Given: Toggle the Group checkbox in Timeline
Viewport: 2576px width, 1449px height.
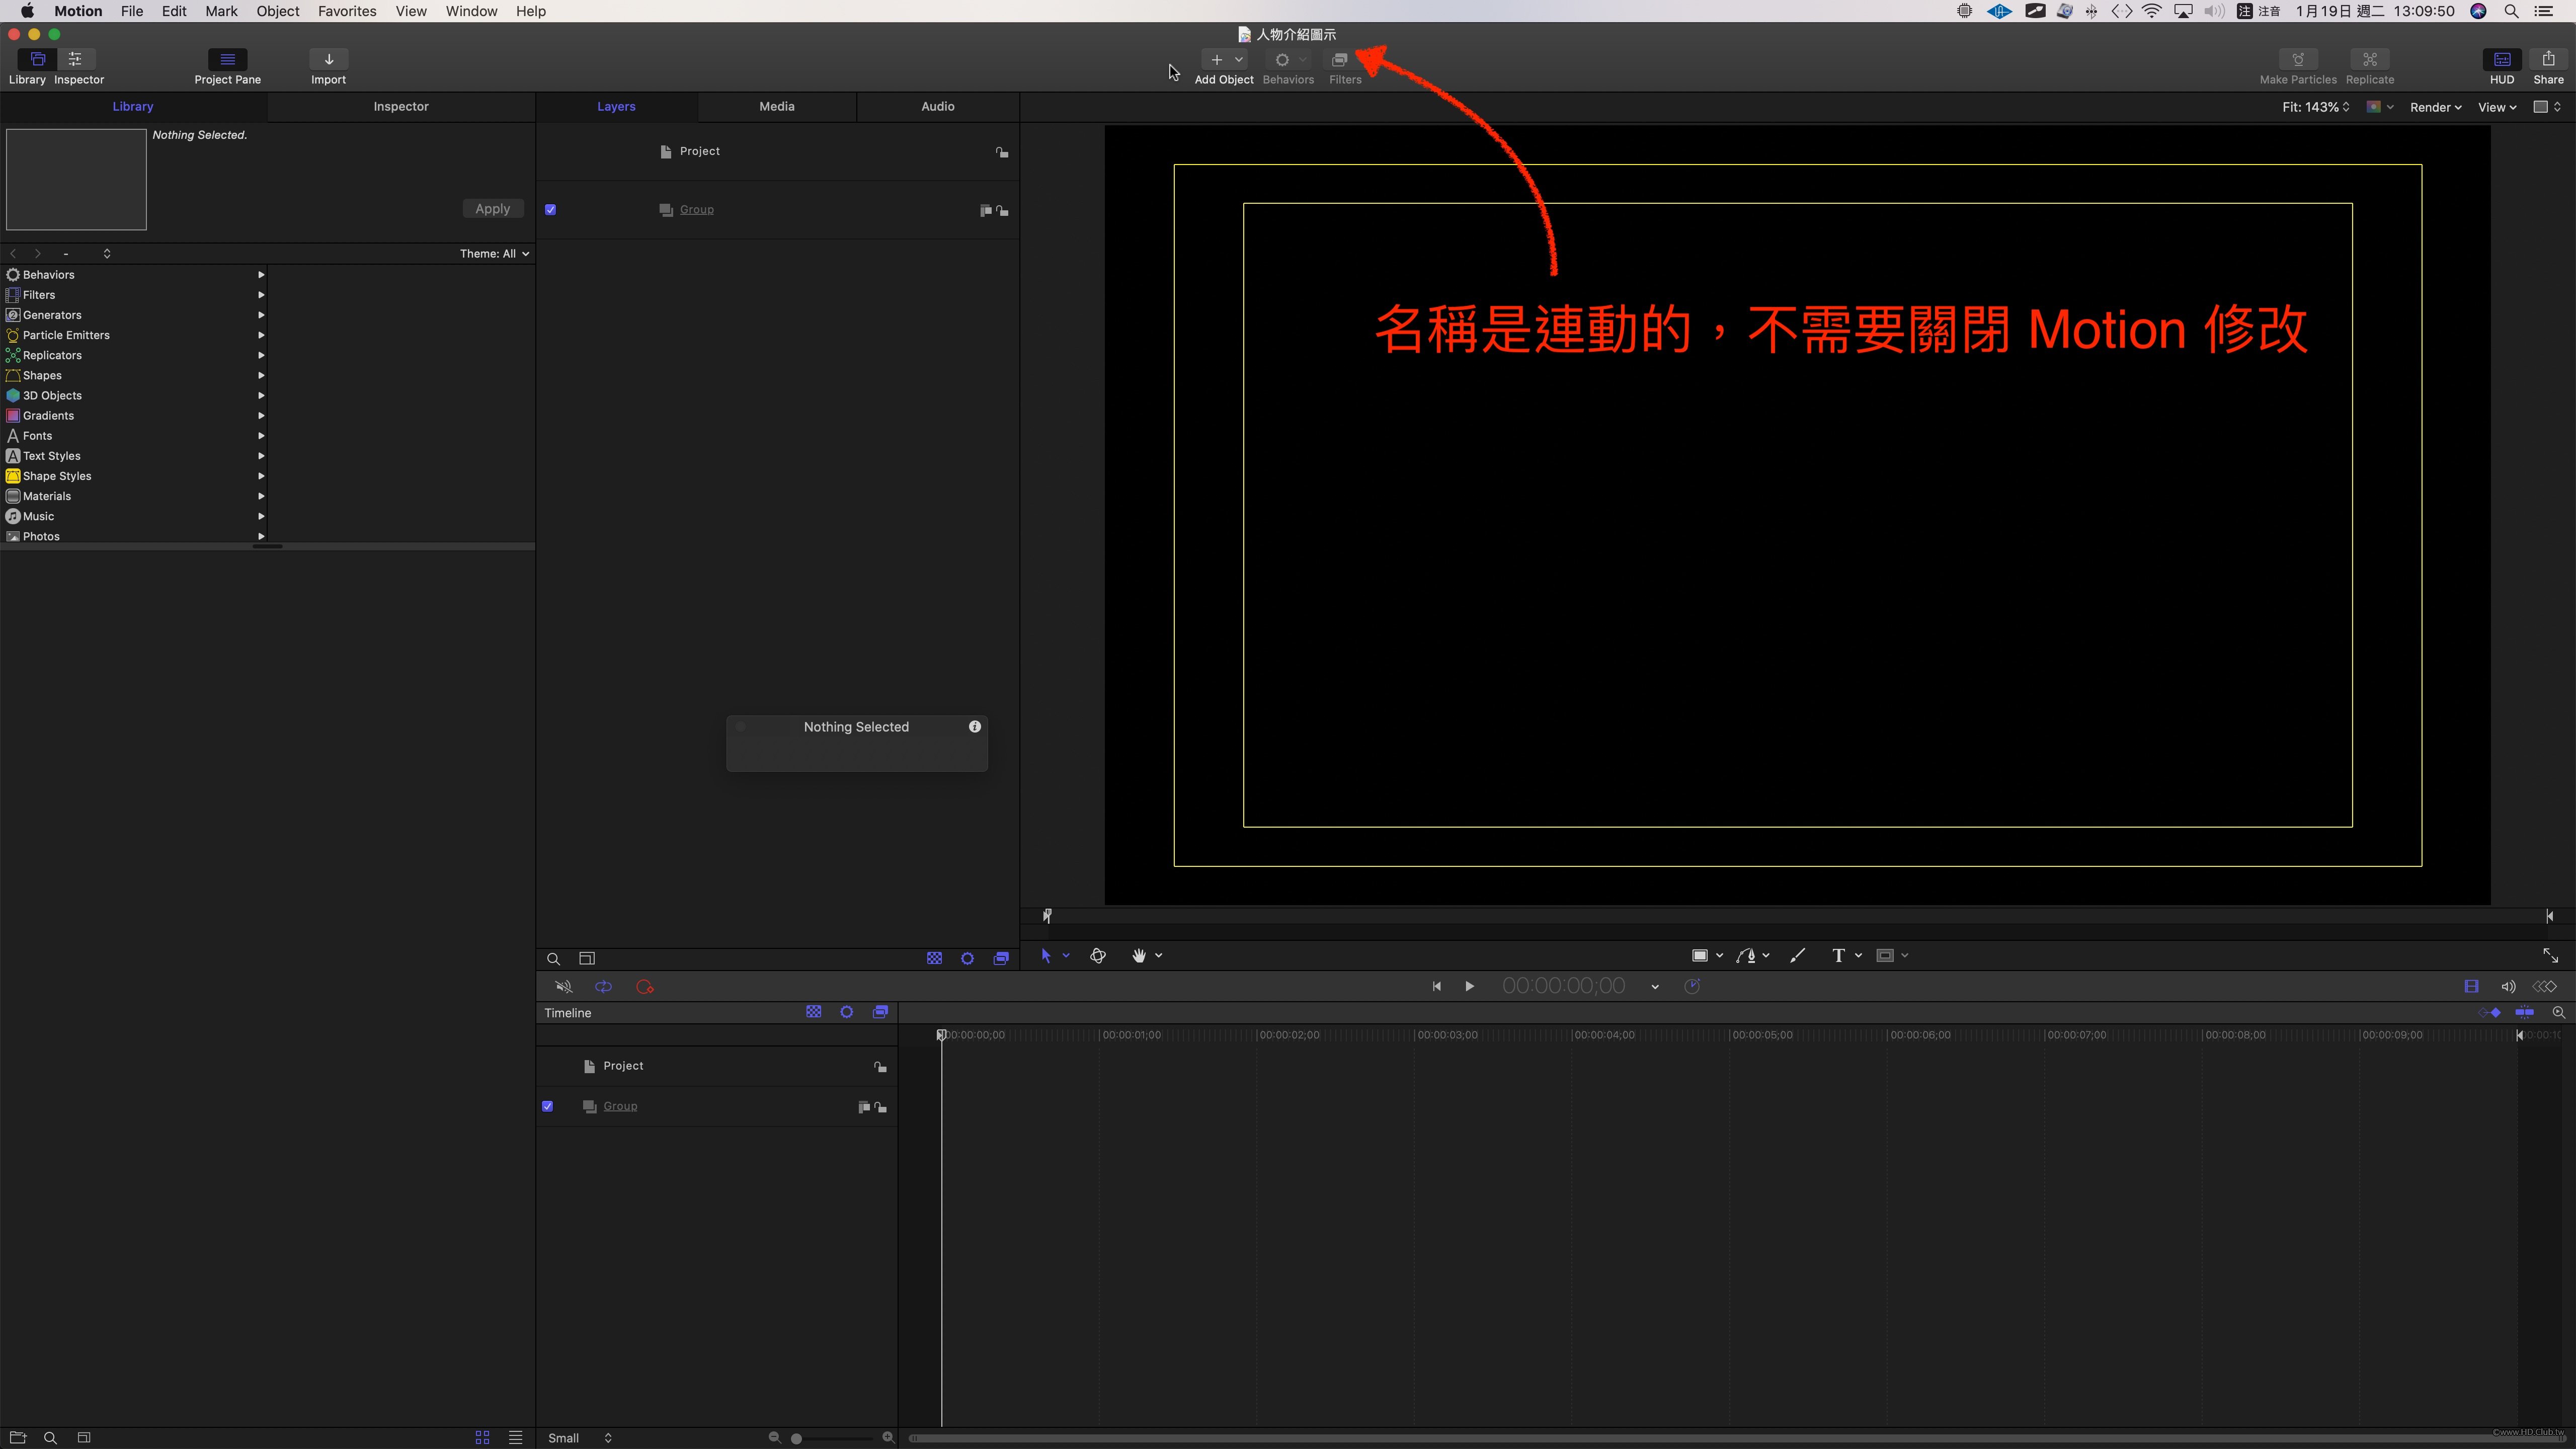Looking at the screenshot, I should (547, 1106).
